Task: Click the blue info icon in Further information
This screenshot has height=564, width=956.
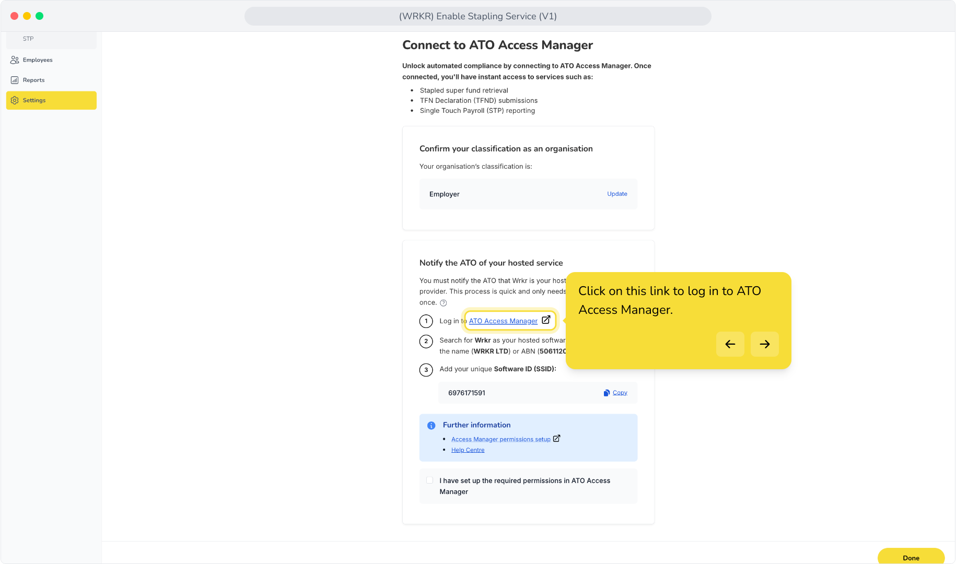Action: tap(432, 426)
